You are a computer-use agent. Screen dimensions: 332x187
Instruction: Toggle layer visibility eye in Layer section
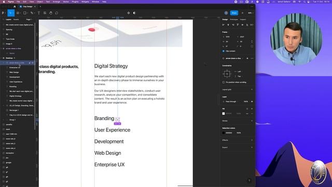252,102
